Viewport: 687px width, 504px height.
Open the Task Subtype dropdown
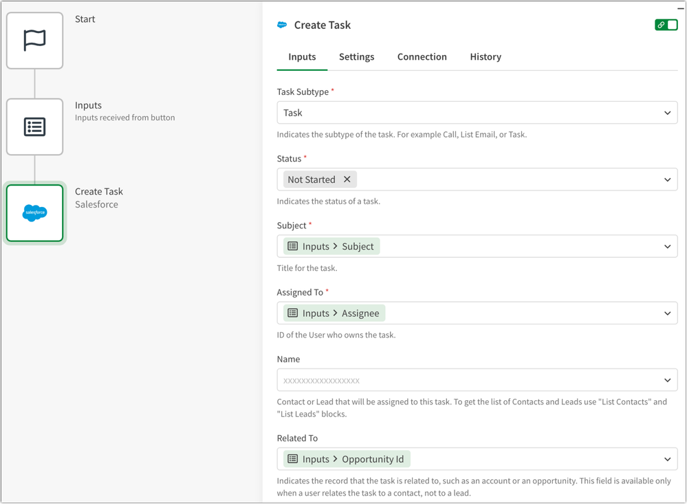click(666, 112)
